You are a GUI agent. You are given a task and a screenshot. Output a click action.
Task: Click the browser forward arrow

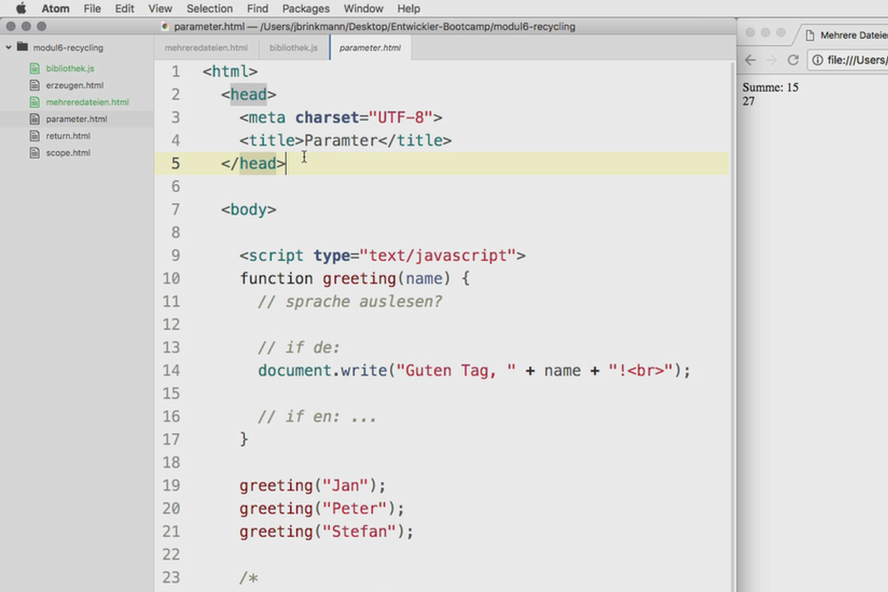click(x=772, y=60)
